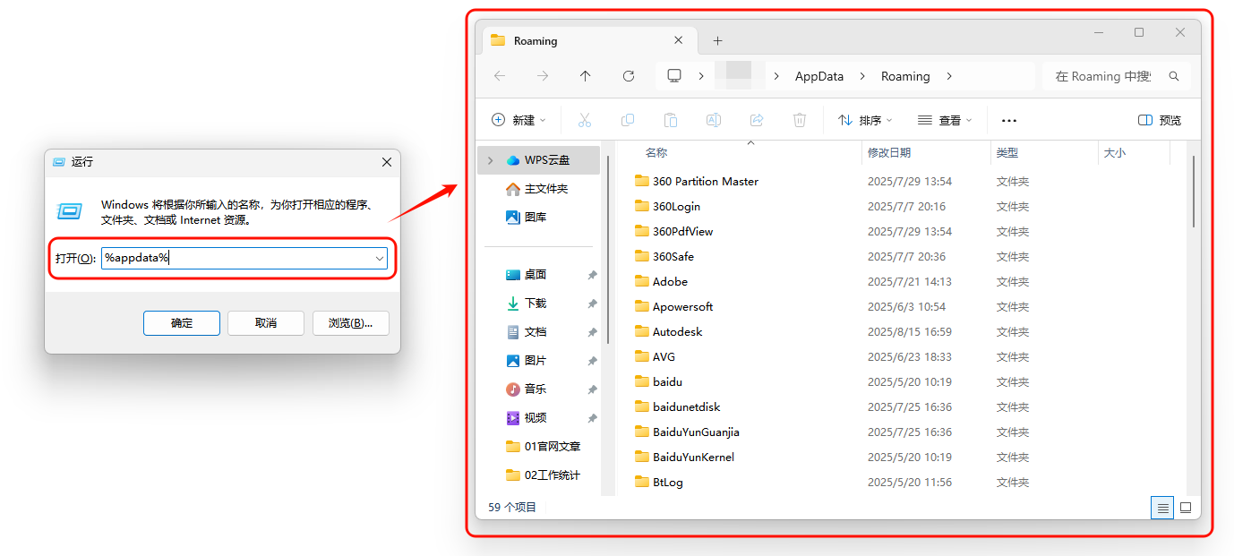Switch to details list view icon
Screen dimensions: 1234x556
[x=1162, y=508]
